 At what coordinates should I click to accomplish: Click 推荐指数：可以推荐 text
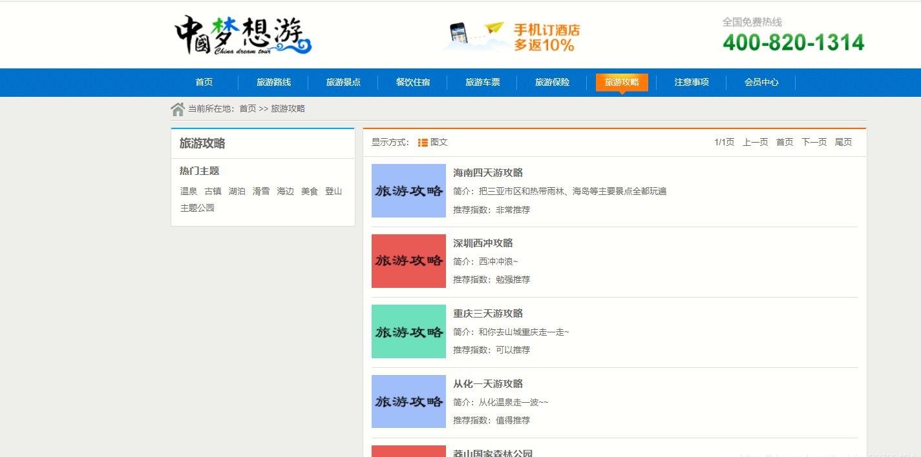pos(491,350)
